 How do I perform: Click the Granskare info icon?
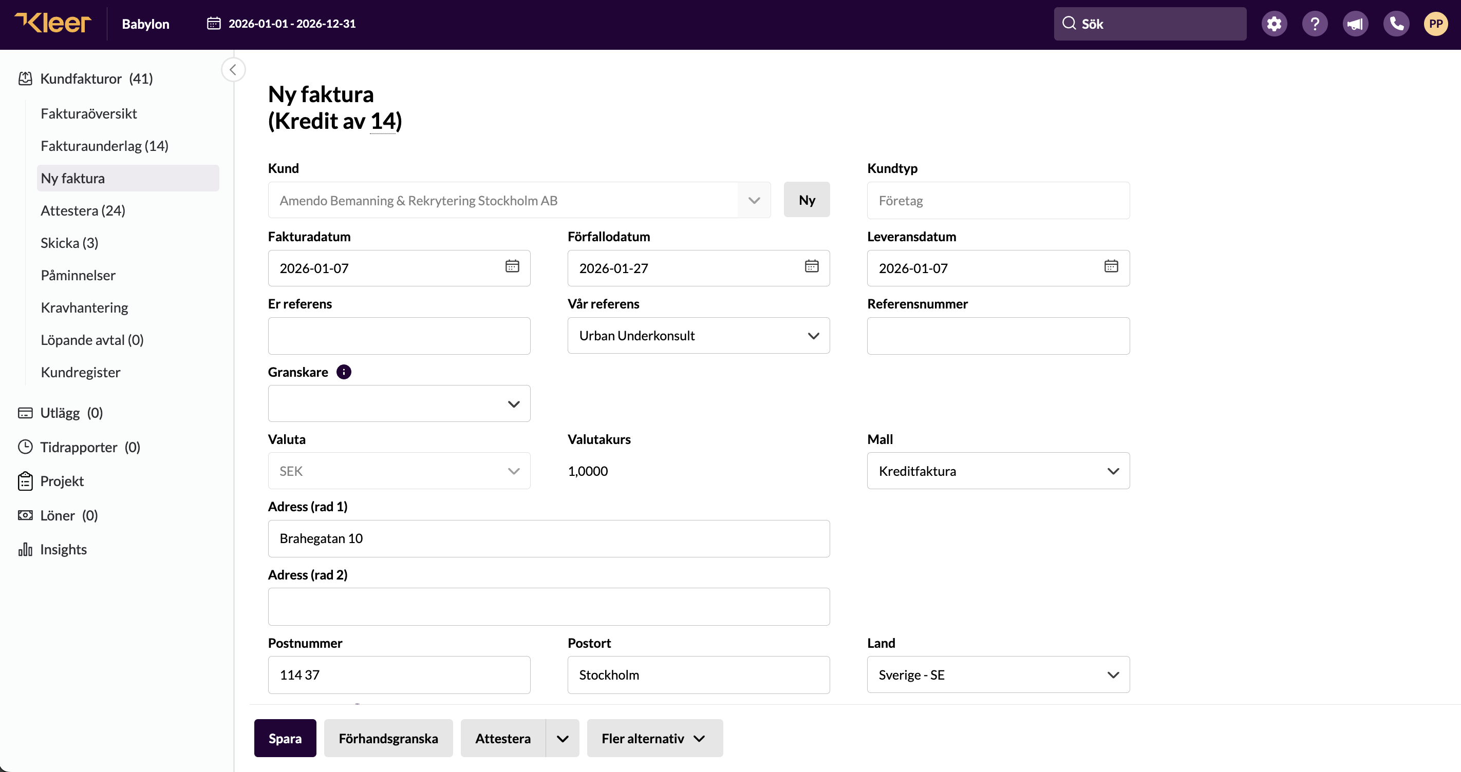(x=344, y=372)
